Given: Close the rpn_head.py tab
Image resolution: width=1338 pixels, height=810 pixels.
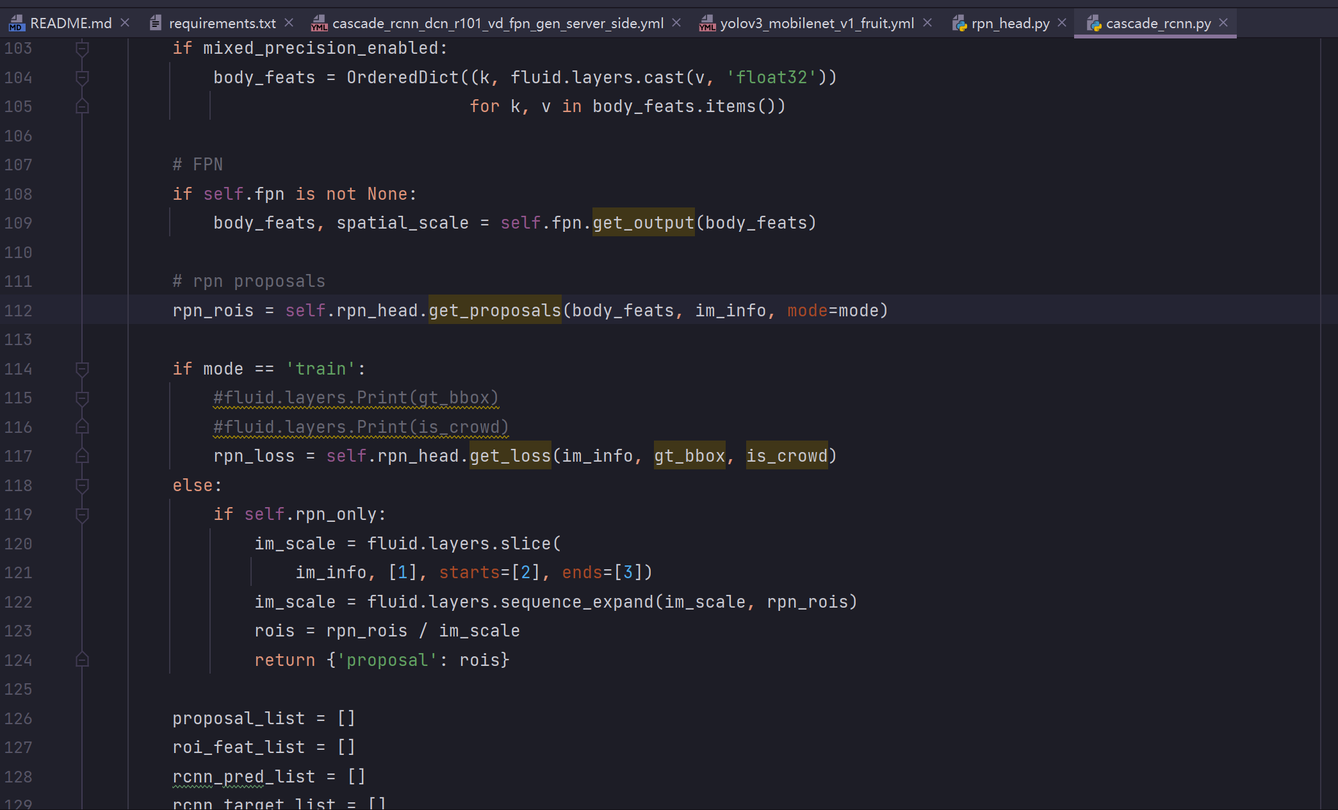Looking at the screenshot, I should tap(1062, 22).
